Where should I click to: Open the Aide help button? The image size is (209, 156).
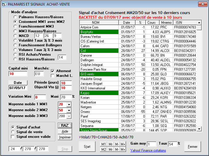coord(65,131)
